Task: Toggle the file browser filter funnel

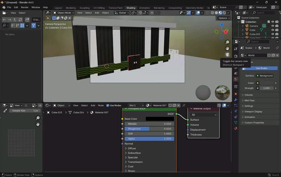Action: coord(33,25)
